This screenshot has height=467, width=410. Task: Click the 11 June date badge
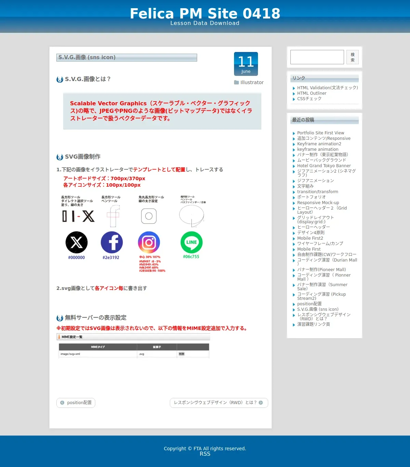pos(246,64)
